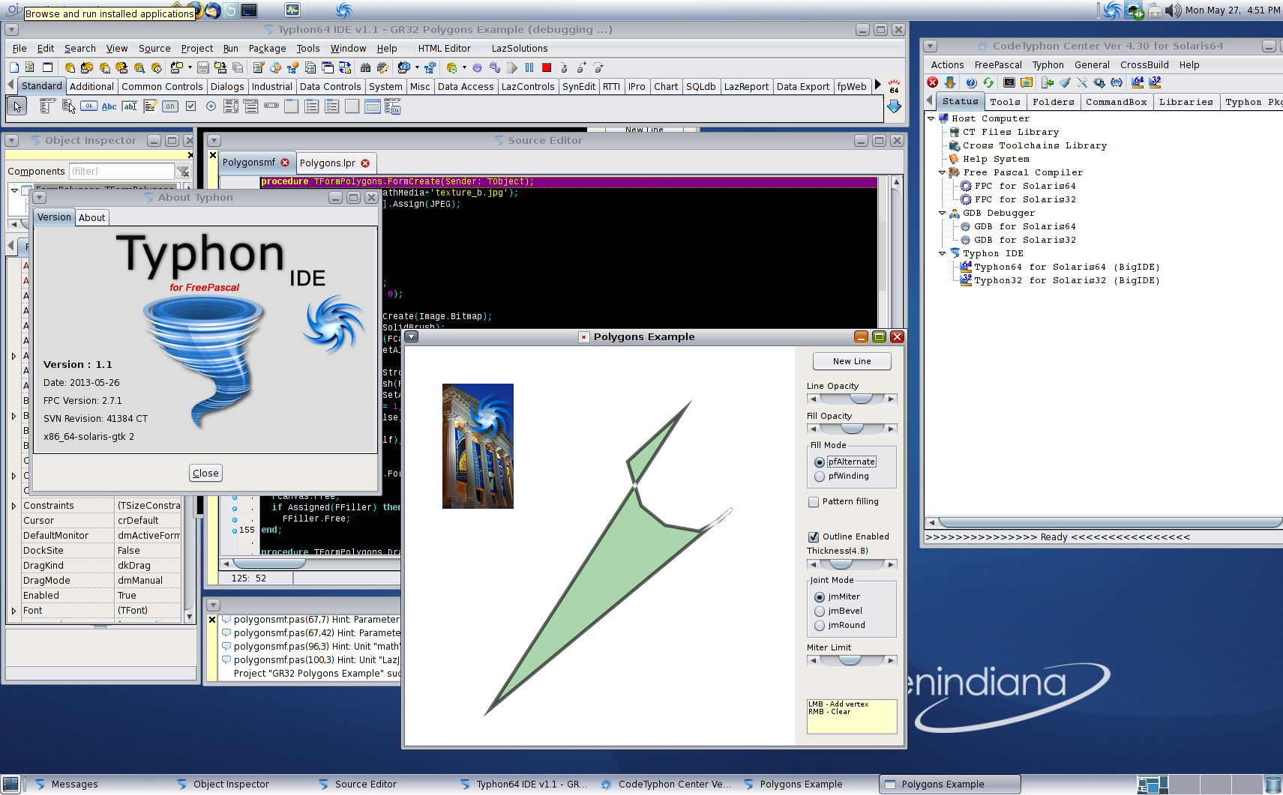Click the blue help question icon in CodeTyphon Center

coord(971,82)
